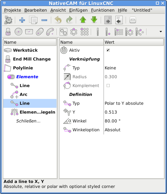Click the left pane Name column header
167x194 pixels.
click(30, 42)
